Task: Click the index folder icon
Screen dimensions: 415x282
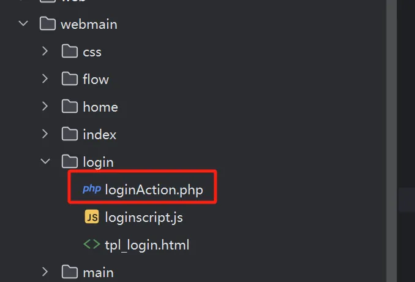Action: coord(70,134)
